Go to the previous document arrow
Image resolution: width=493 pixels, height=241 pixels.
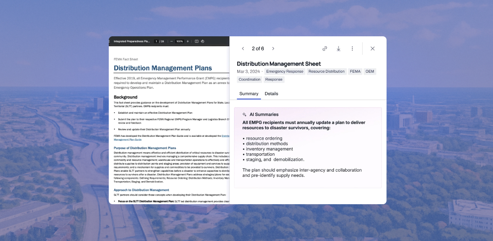click(242, 49)
